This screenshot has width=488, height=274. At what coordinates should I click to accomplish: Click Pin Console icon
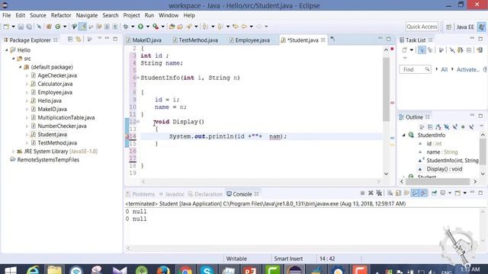click(434, 193)
